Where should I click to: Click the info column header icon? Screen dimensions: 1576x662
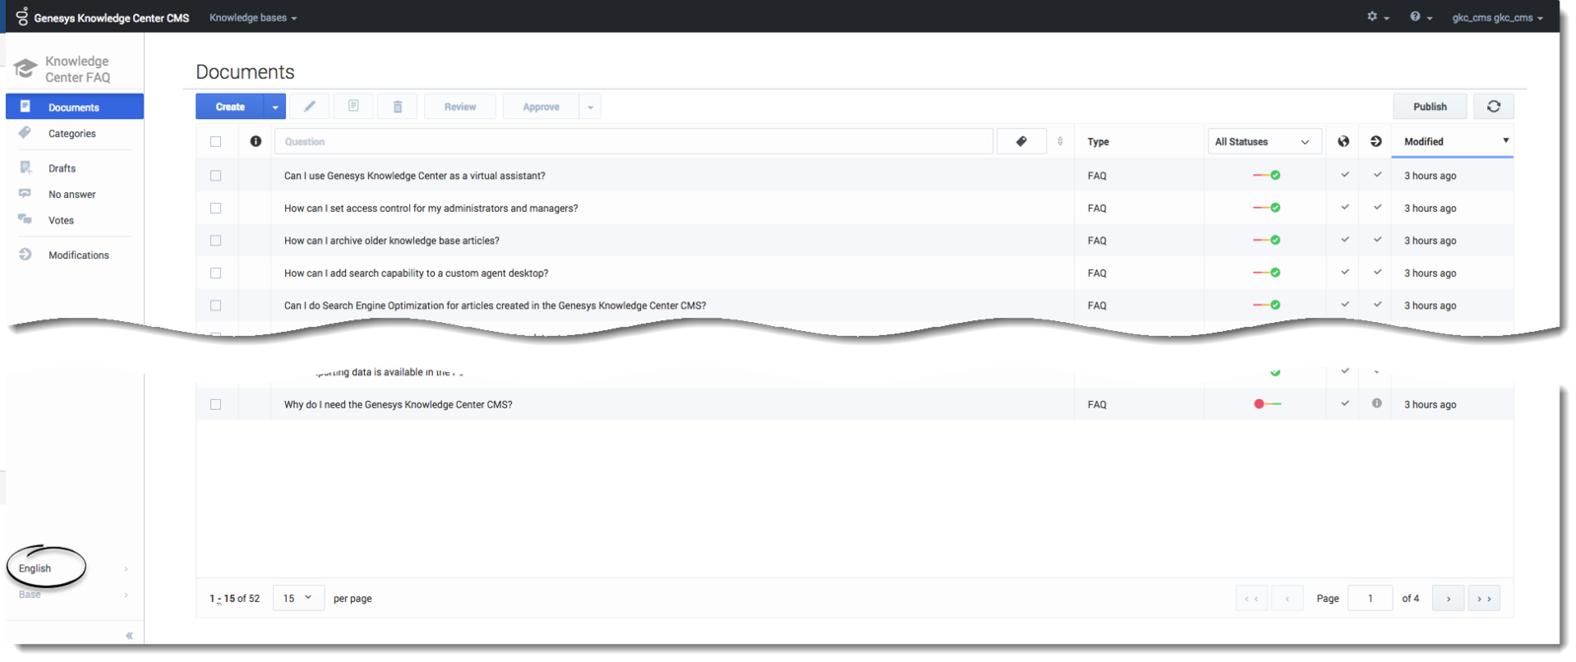point(255,141)
